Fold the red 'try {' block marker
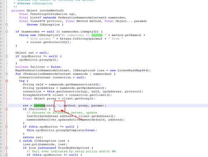Viewport: 208px width, 157px height. pyautogui.click(x=7, y=81)
